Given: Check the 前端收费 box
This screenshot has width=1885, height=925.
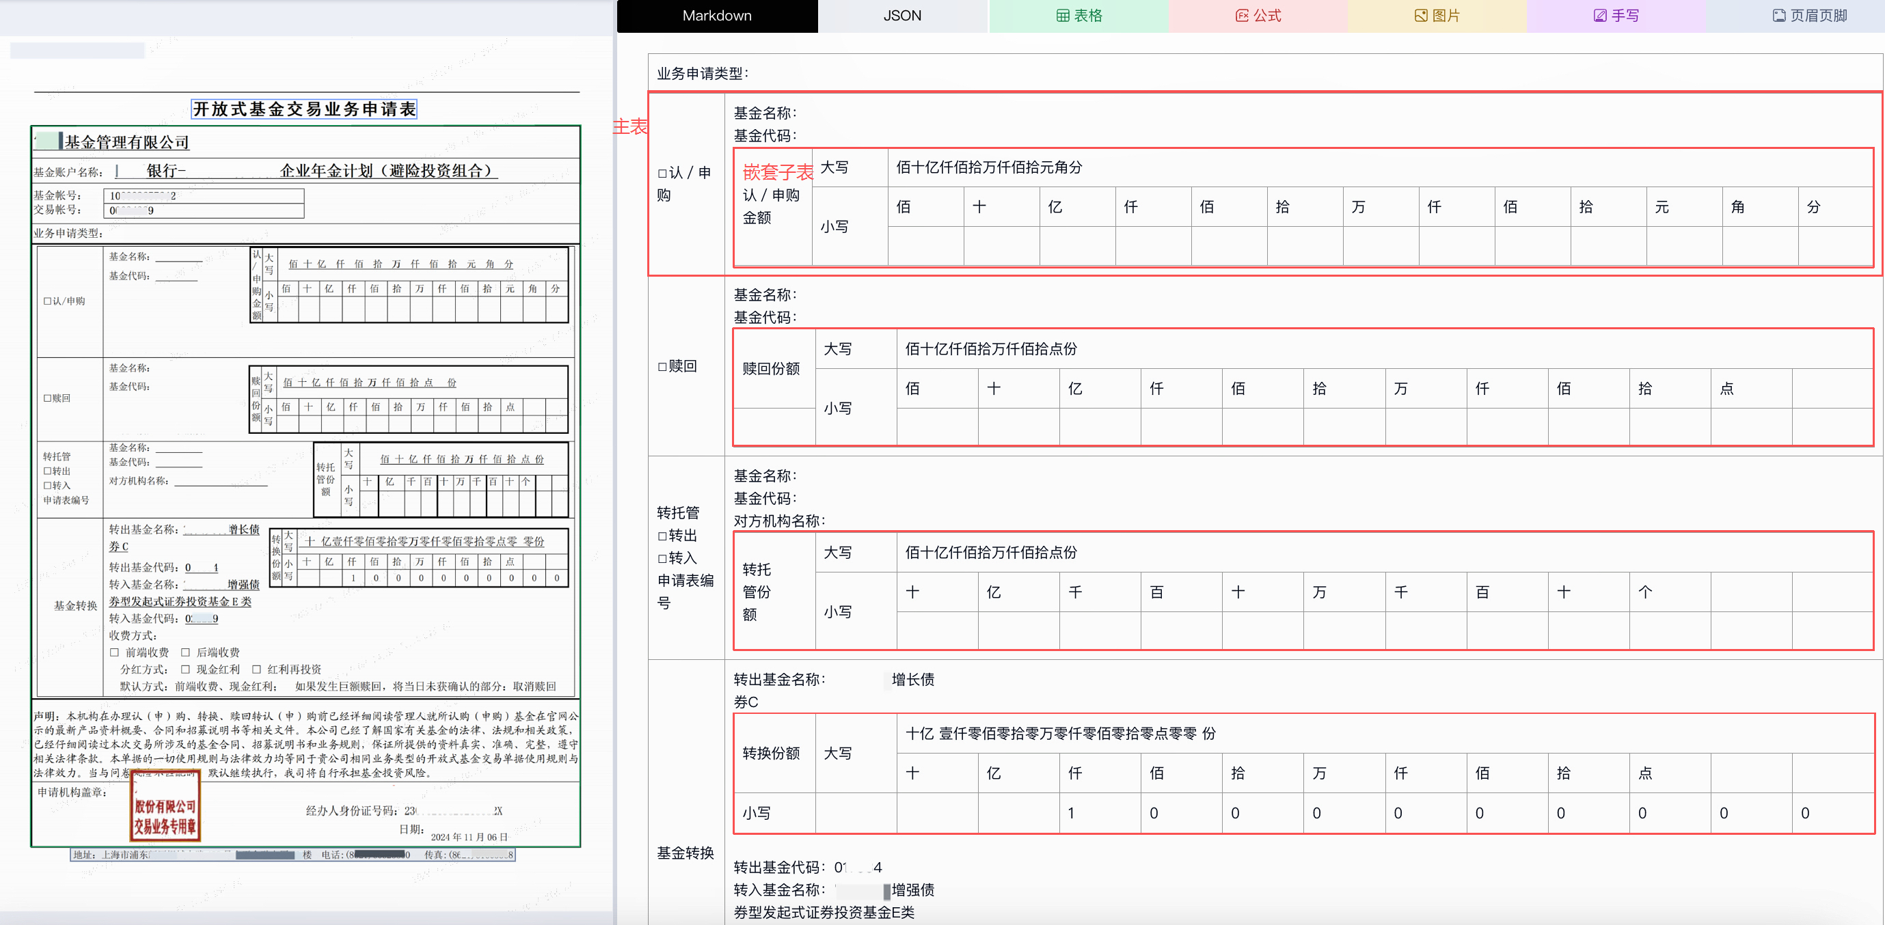Looking at the screenshot, I should click(114, 652).
